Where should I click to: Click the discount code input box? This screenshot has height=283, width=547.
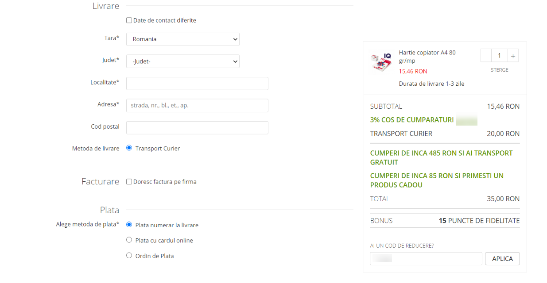(x=426, y=259)
